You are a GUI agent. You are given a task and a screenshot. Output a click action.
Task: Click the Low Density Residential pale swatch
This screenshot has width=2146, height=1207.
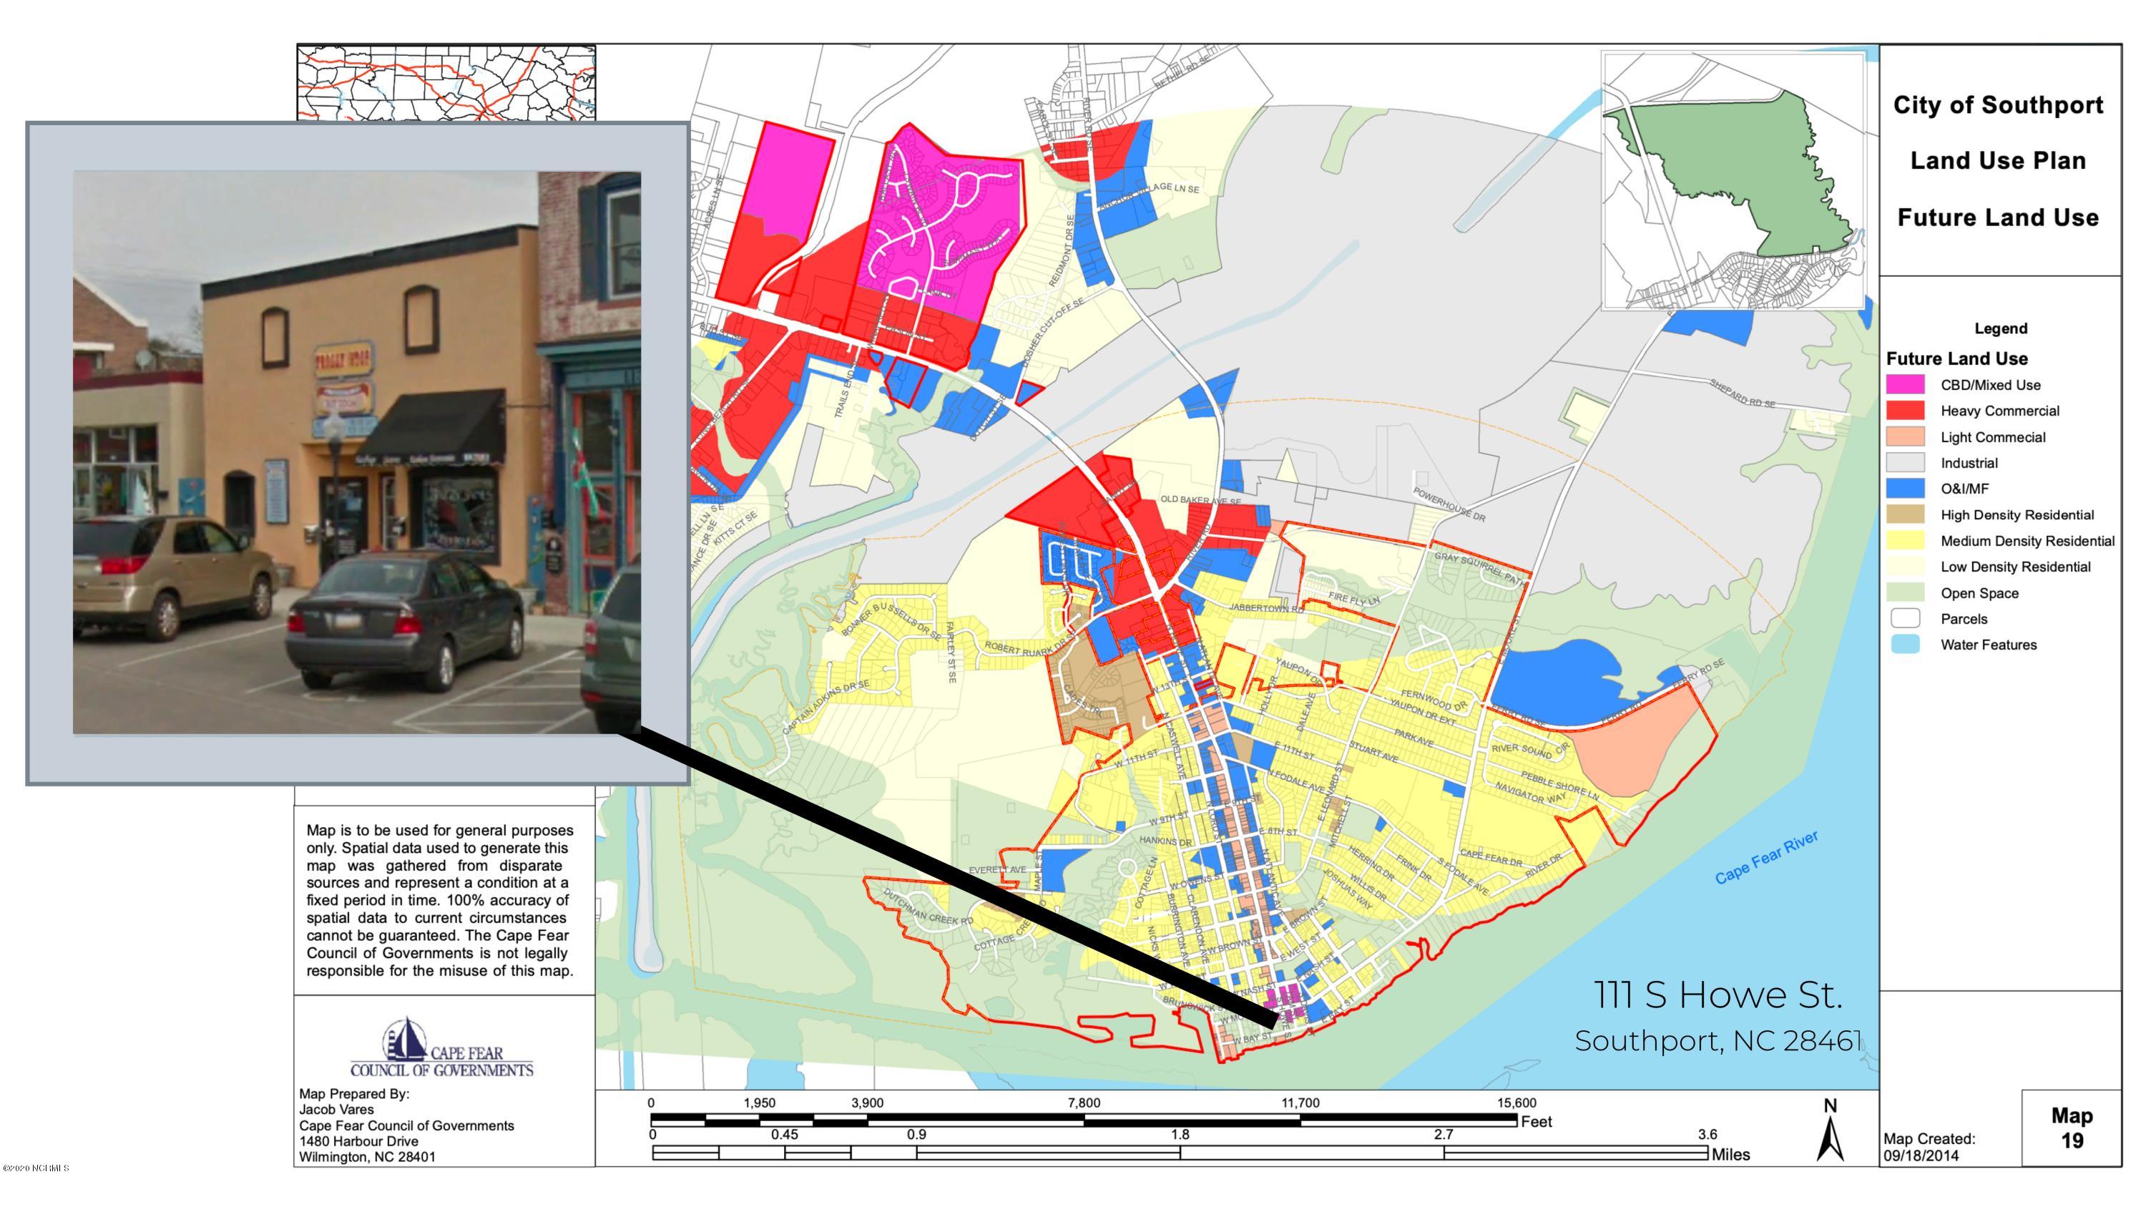1905,567
